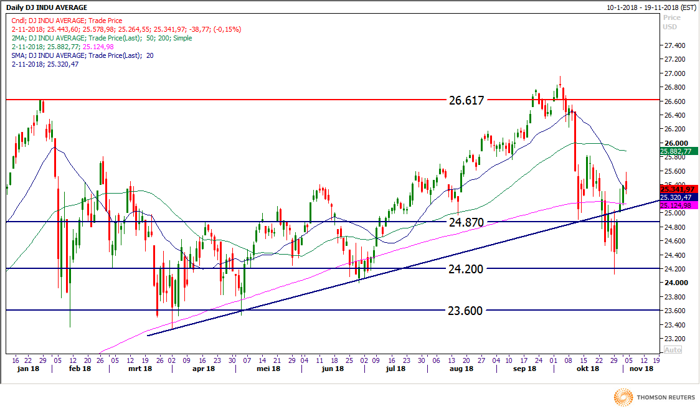
Task: Click the Cndl DJ INDU AVERAGE legend line
Action: click(x=67, y=21)
